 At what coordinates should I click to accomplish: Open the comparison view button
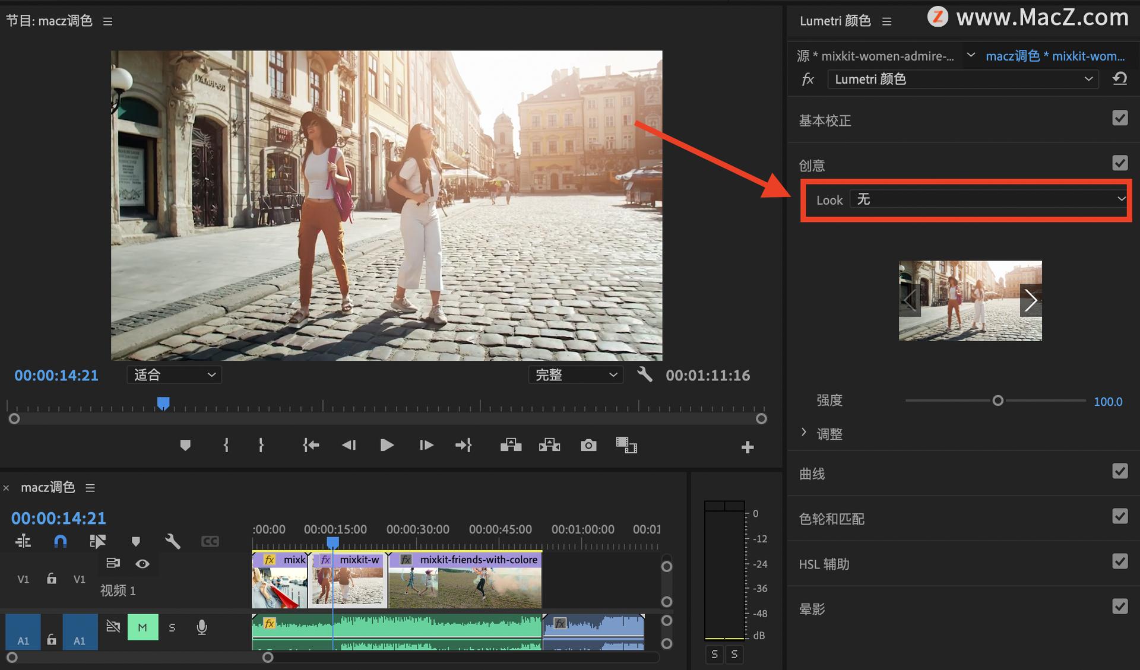tap(626, 445)
